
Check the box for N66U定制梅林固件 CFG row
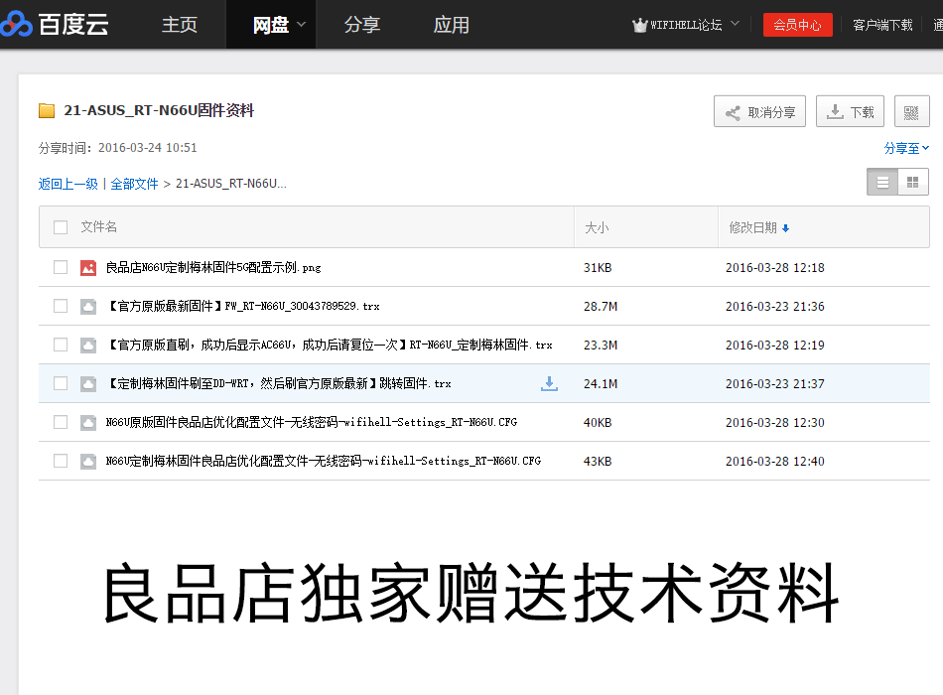[61, 461]
